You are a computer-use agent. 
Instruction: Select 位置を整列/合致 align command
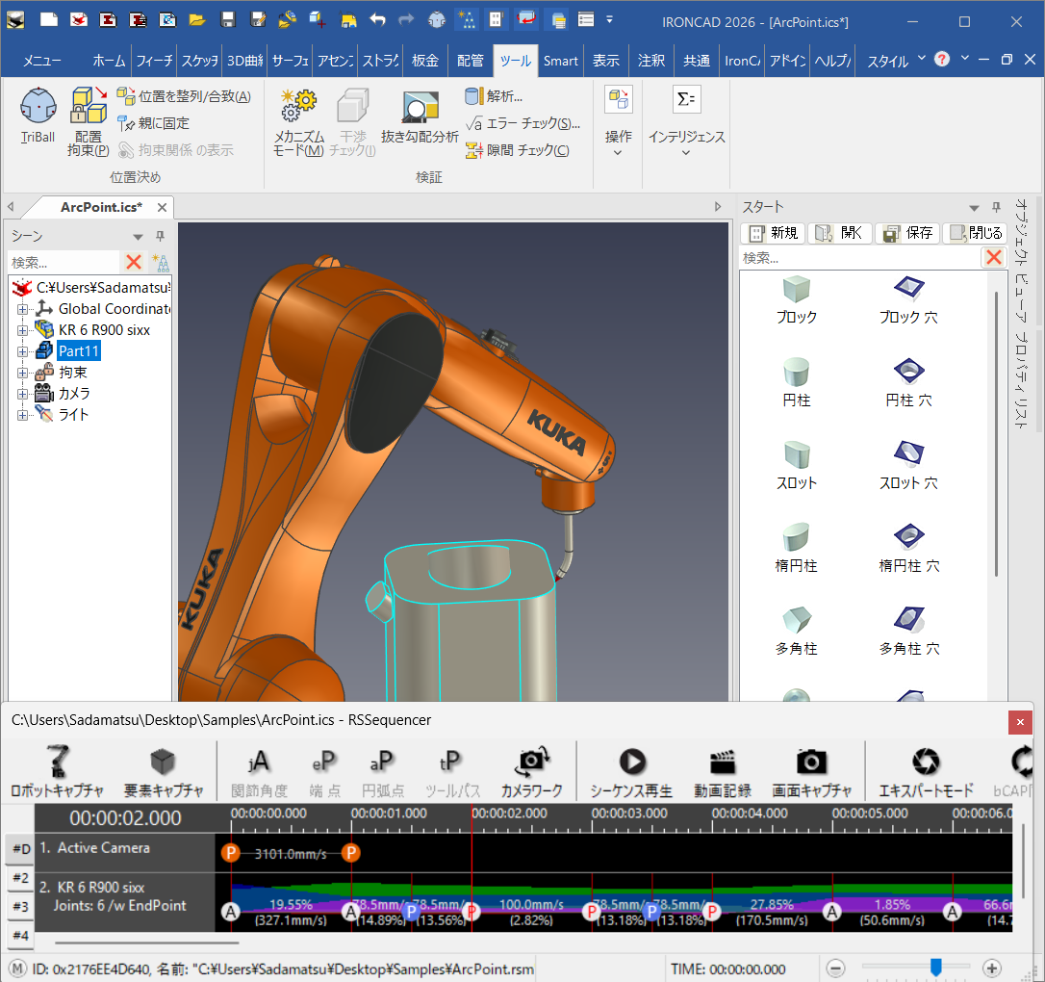click(x=184, y=96)
